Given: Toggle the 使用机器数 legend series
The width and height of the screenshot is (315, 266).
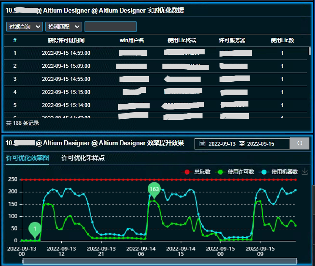Looking at the screenshot, I should pyautogui.click(x=278, y=172).
